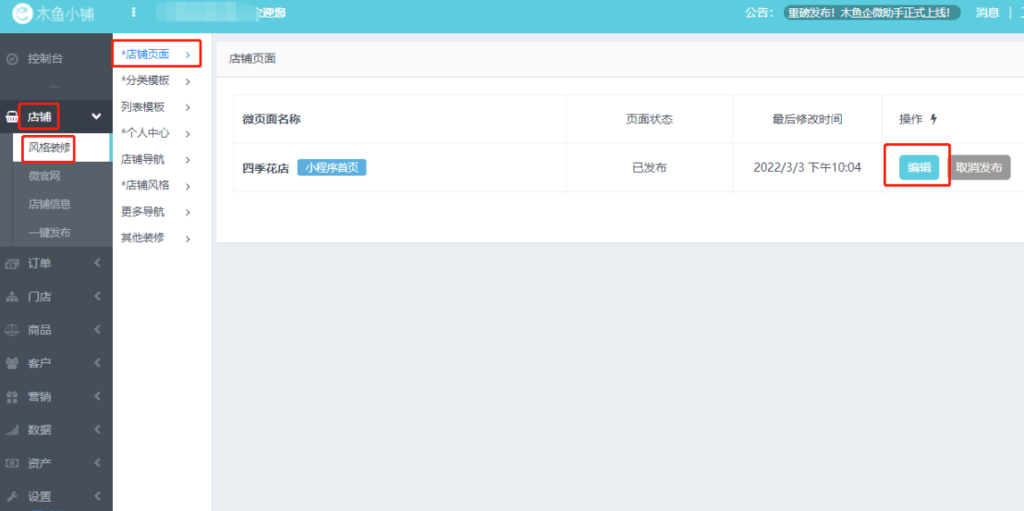Click the announcement 重磅发布 banner
The height and width of the screenshot is (511, 1024).
coord(872,12)
